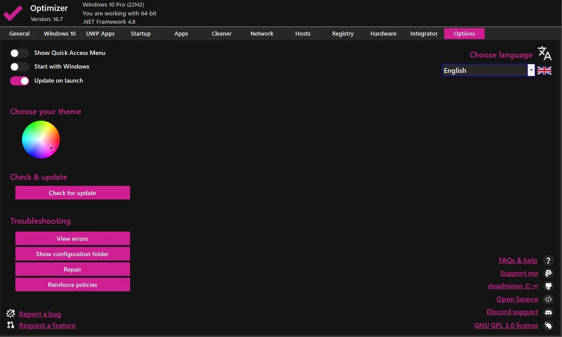Click the Repair button

(73, 269)
